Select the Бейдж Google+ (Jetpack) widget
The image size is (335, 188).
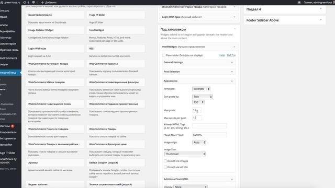click(116, 162)
